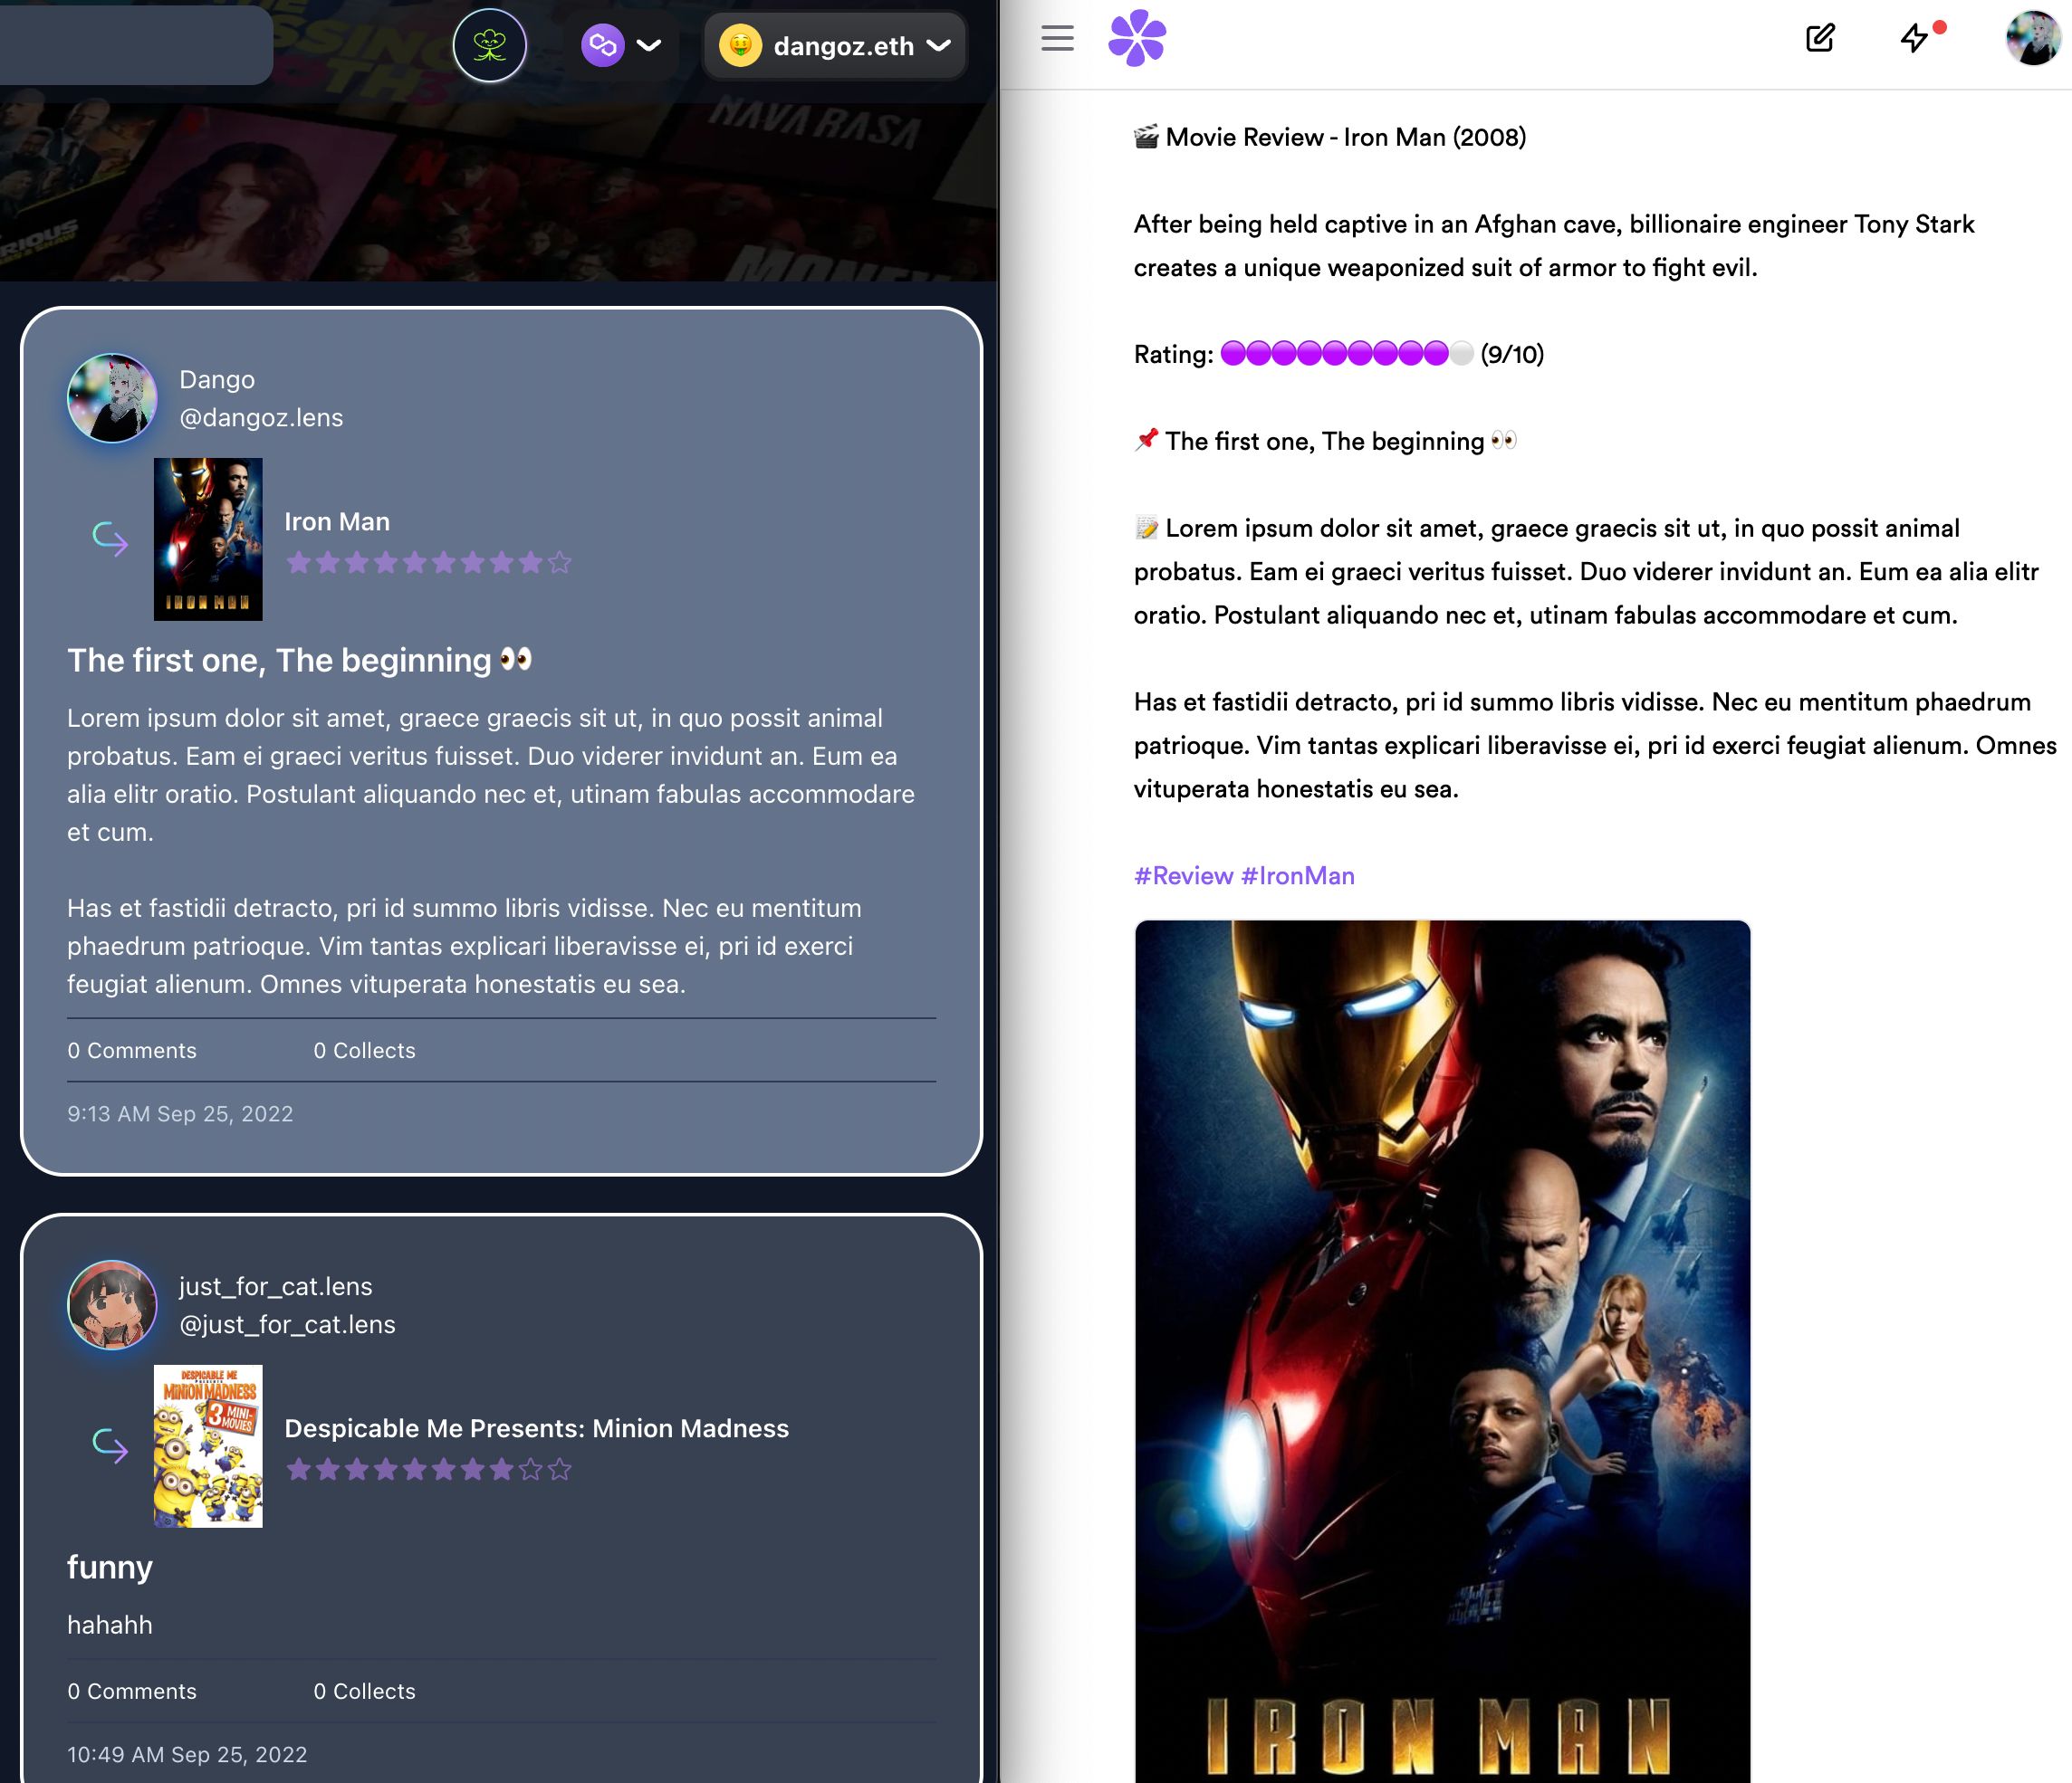This screenshot has height=1783, width=2072.
Task: Open lightning bolt notifications icon
Action: pos(1914,39)
